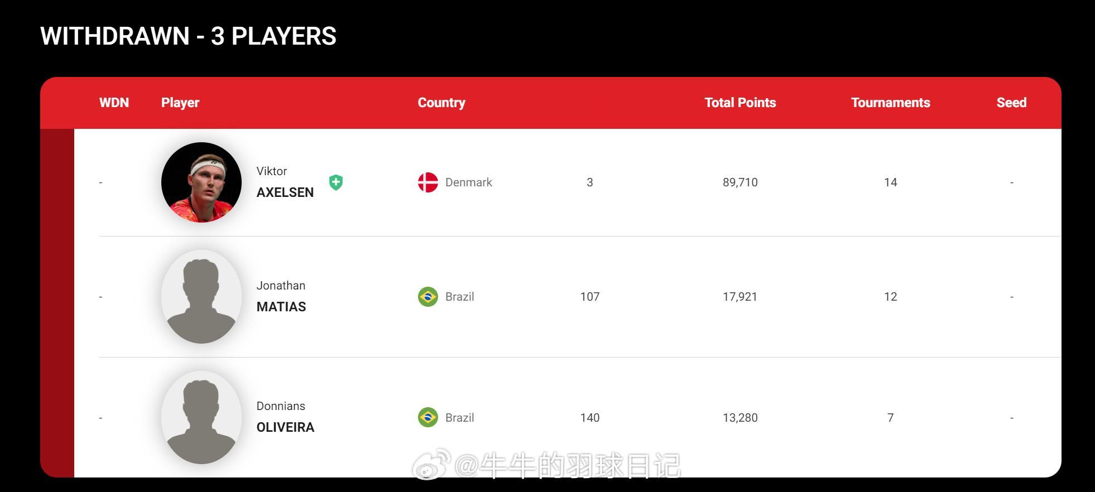Click the Withdrawn - 3 Players heading
The image size is (1095, 492).
pos(188,36)
